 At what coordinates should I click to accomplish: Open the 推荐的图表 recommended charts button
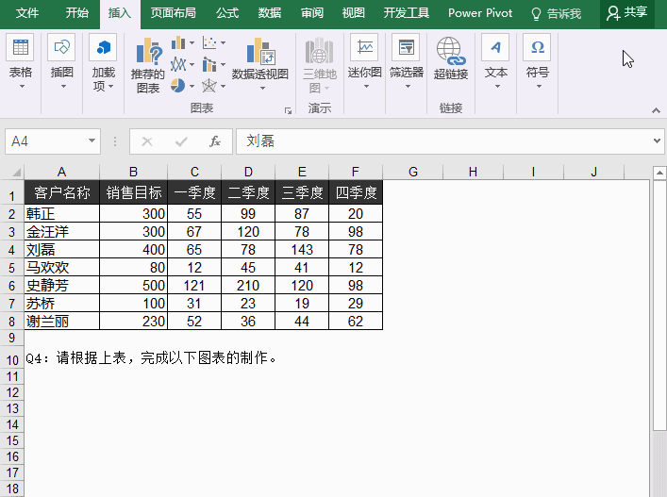(148, 64)
